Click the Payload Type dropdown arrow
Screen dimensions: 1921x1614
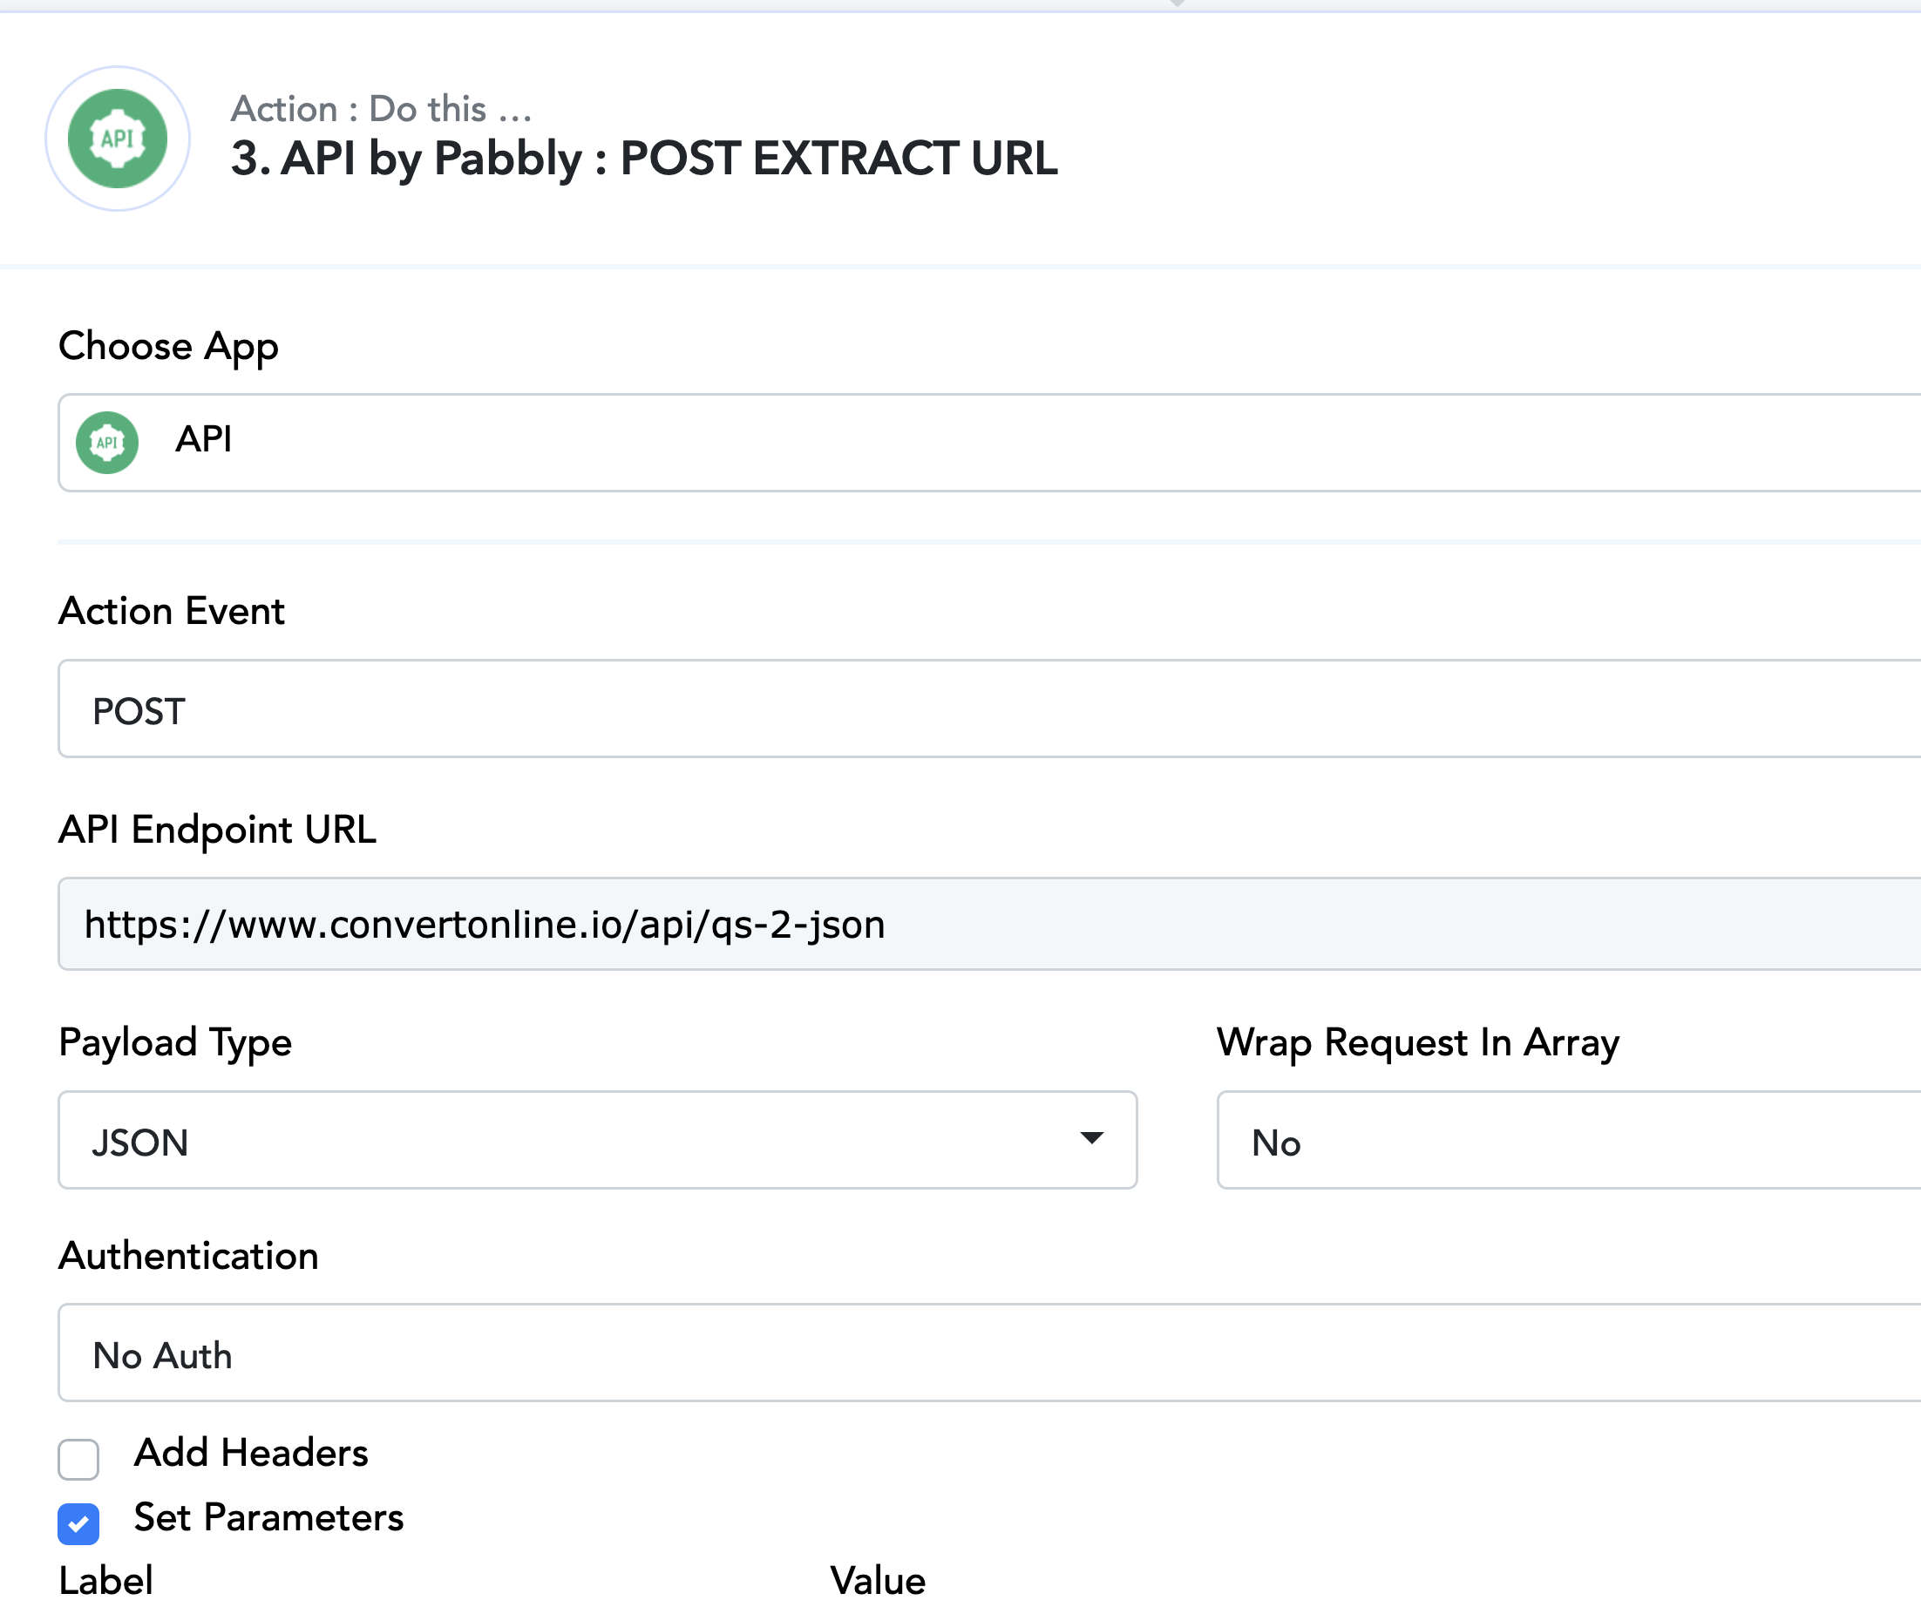coord(1092,1138)
